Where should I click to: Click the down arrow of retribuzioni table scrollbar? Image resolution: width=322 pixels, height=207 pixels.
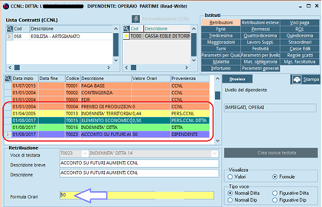[x=218, y=140]
